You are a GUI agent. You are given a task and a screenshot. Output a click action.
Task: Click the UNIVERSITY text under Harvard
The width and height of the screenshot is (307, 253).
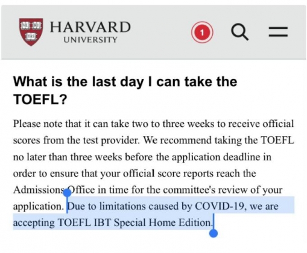tap(90, 40)
